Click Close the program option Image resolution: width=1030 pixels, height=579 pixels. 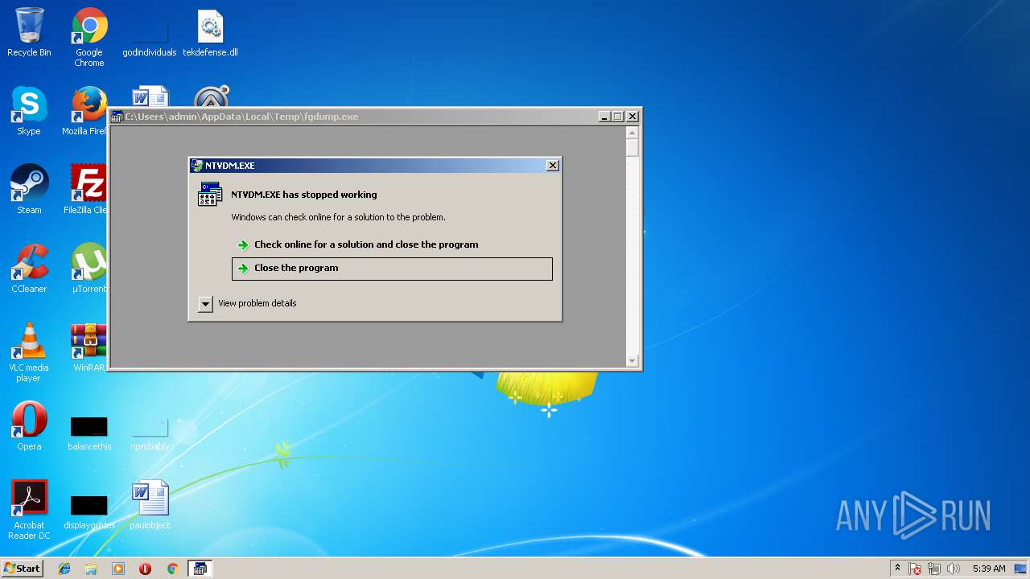click(x=392, y=269)
